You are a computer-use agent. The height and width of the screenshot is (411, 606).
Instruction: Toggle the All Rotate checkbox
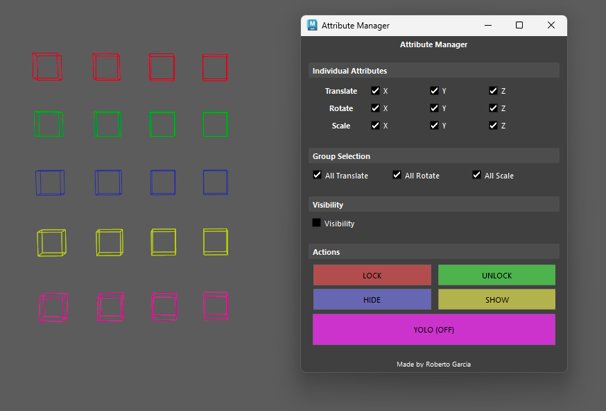[397, 175]
